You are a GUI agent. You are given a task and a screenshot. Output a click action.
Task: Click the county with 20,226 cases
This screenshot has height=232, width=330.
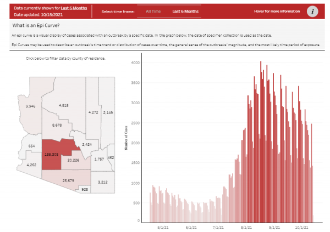(72, 161)
